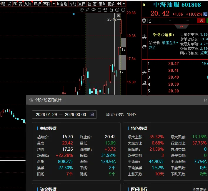Select bid level 1 price 20.42

pos(174,64)
